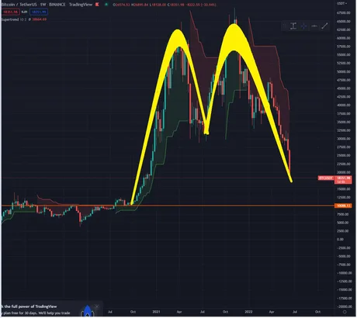
Task: Select the trend line drawing tool
Action: [324, 26]
